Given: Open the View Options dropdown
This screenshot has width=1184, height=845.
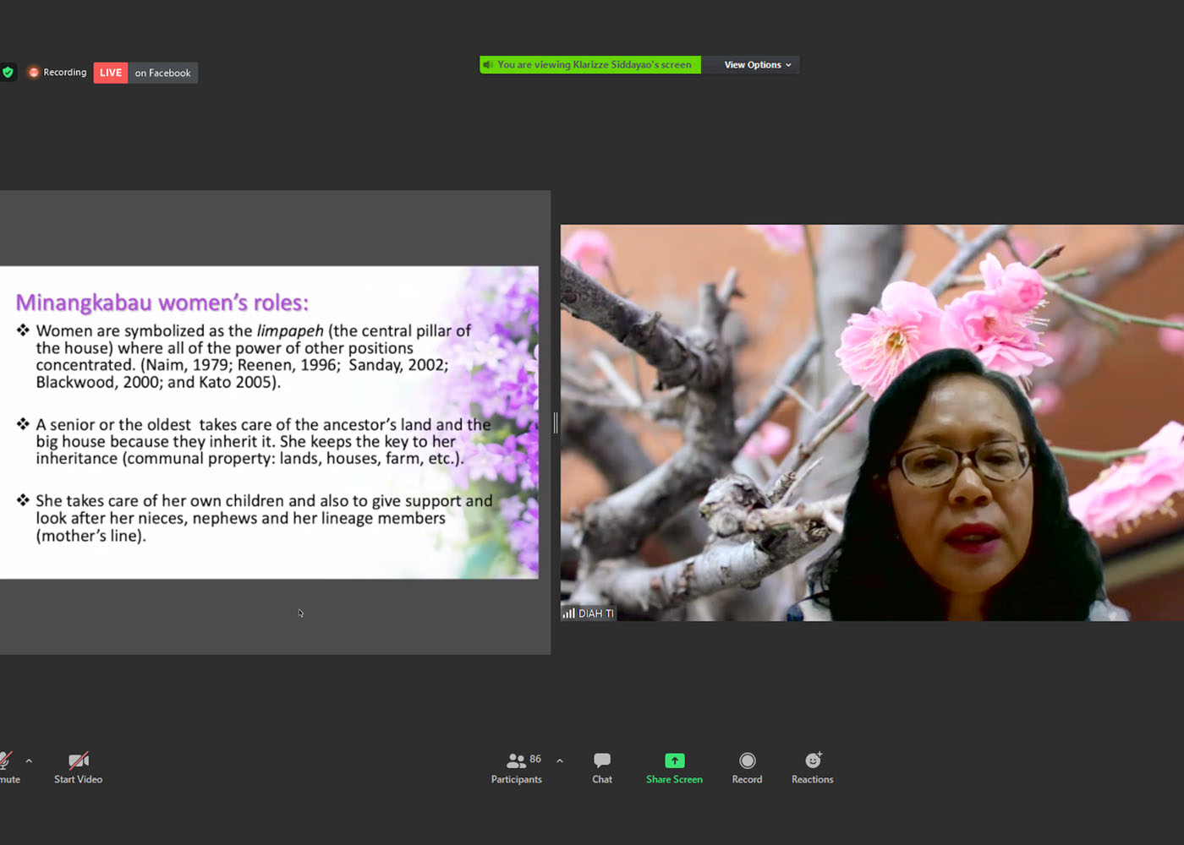Looking at the screenshot, I should pyautogui.click(x=757, y=65).
